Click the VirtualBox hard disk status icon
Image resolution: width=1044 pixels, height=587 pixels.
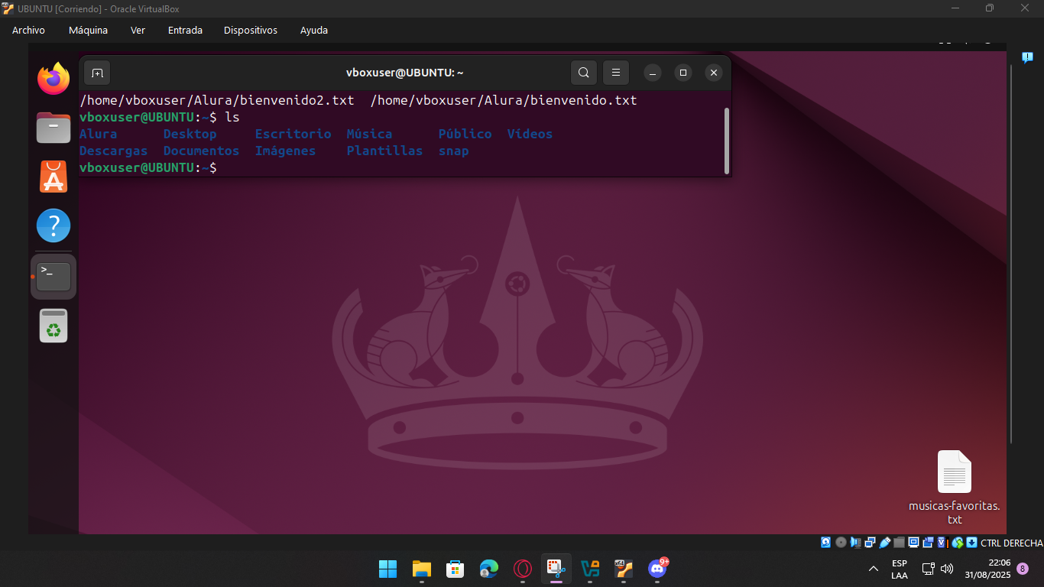pyautogui.click(x=825, y=543)
